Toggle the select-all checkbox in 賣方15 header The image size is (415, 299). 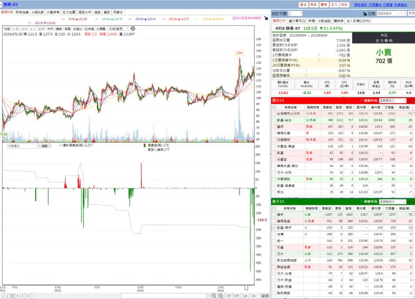[274, 208]
